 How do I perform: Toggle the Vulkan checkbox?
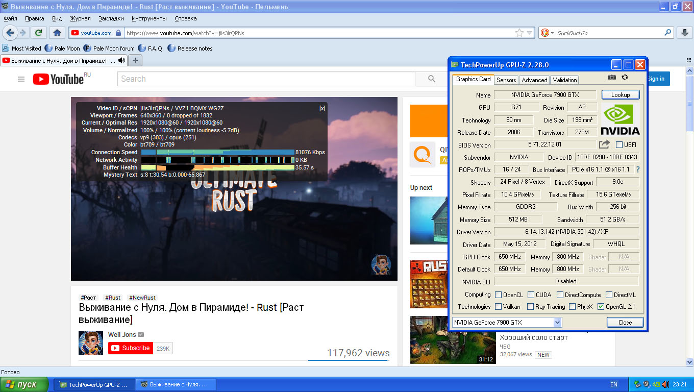(498, 307)
